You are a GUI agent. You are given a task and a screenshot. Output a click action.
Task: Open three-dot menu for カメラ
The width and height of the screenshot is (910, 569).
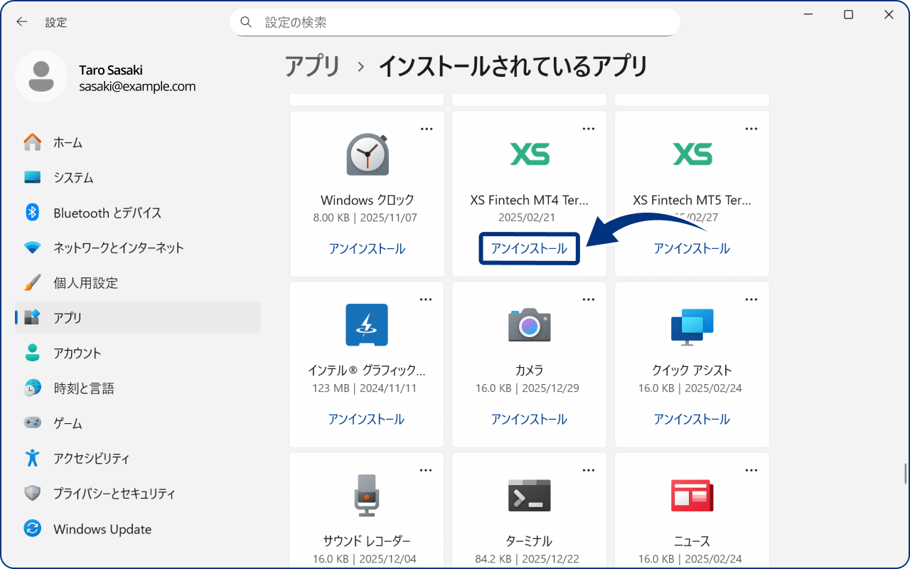pos(588,299)
